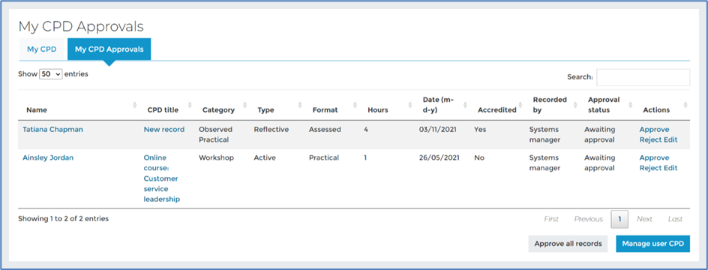
Task: Select the 26/05/2021 date cell
Action: pos(439,158)
